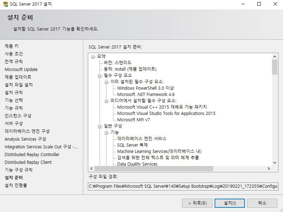Select the 동작: Install (제품 업데이트) row
Screen dimensions: 283x212
coord(130,69)
